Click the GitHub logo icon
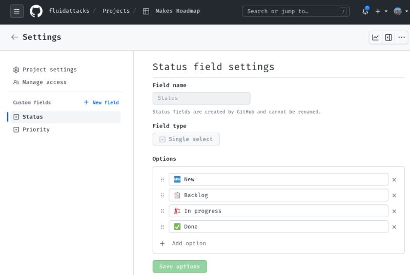 click(x=36, y=11)
